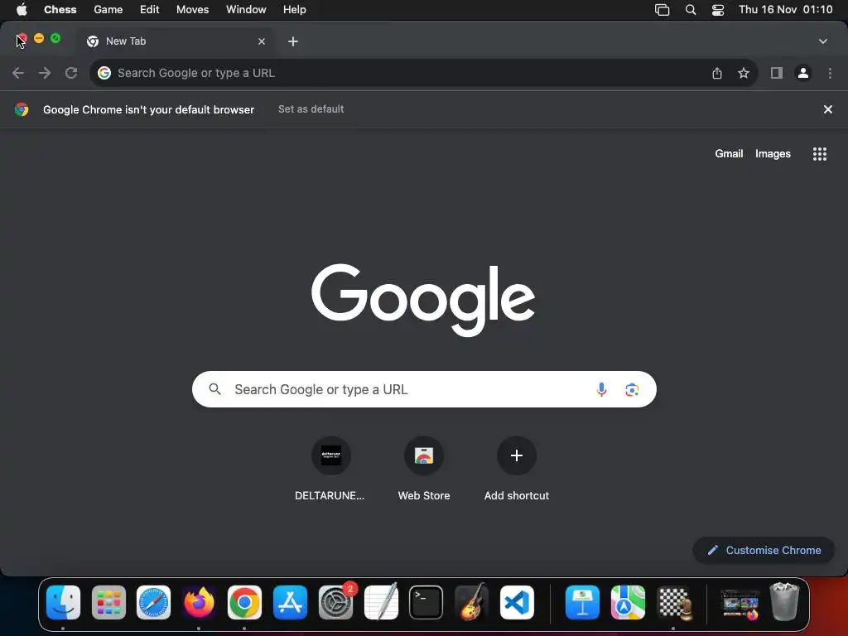The height and width of the screenshot is (636, 848).
Task: Open the DELTARUNE shortcut tile
Action: click(x=331, y=469)
